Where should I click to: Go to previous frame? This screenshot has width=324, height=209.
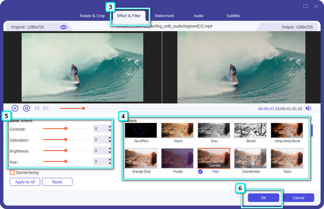[37, 108]
